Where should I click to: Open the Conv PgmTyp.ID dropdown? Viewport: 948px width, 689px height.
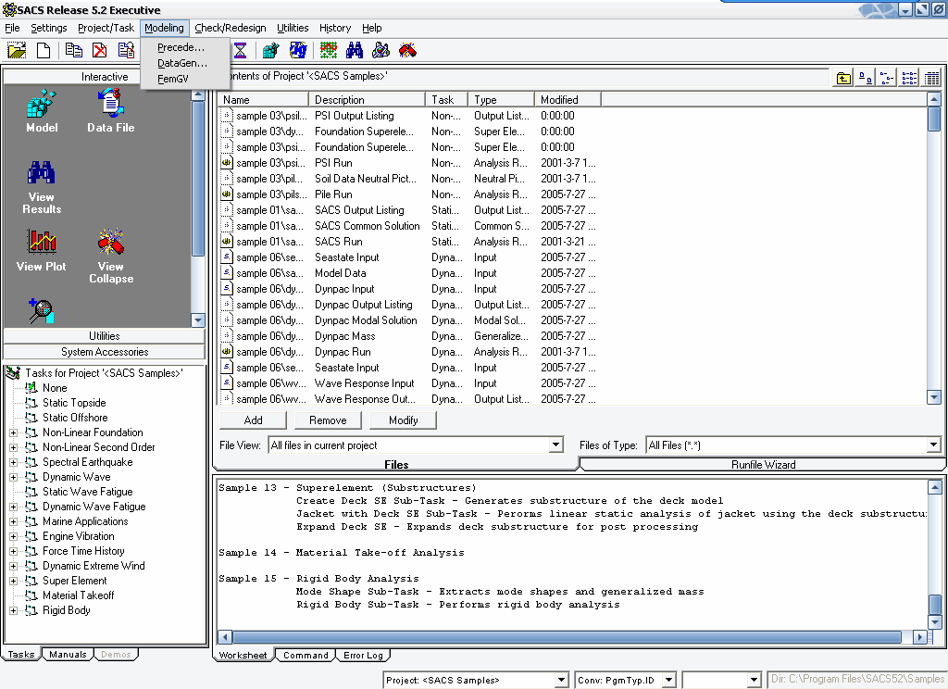pos(668,680)
